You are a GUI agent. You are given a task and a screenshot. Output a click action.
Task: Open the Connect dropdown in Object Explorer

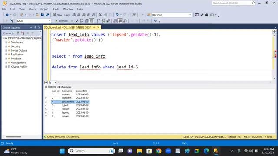coord(9,33)
